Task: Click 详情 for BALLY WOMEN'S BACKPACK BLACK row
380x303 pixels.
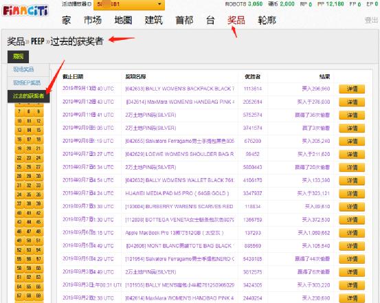Action: pyautogui.click(x=352, y=89)
